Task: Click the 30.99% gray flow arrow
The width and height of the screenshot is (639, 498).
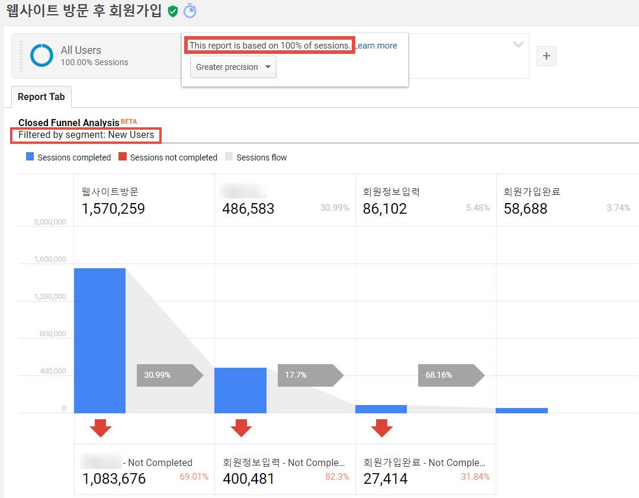Action: point(170,375)
